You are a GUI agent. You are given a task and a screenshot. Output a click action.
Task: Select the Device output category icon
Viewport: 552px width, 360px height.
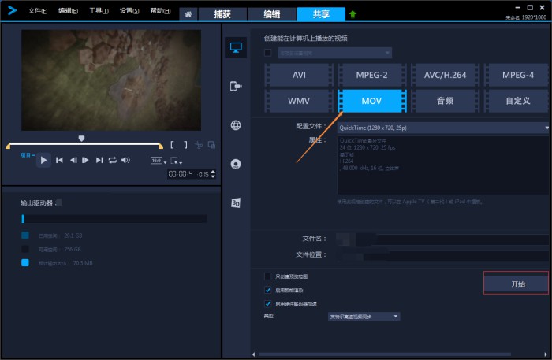tap(235, 86)
